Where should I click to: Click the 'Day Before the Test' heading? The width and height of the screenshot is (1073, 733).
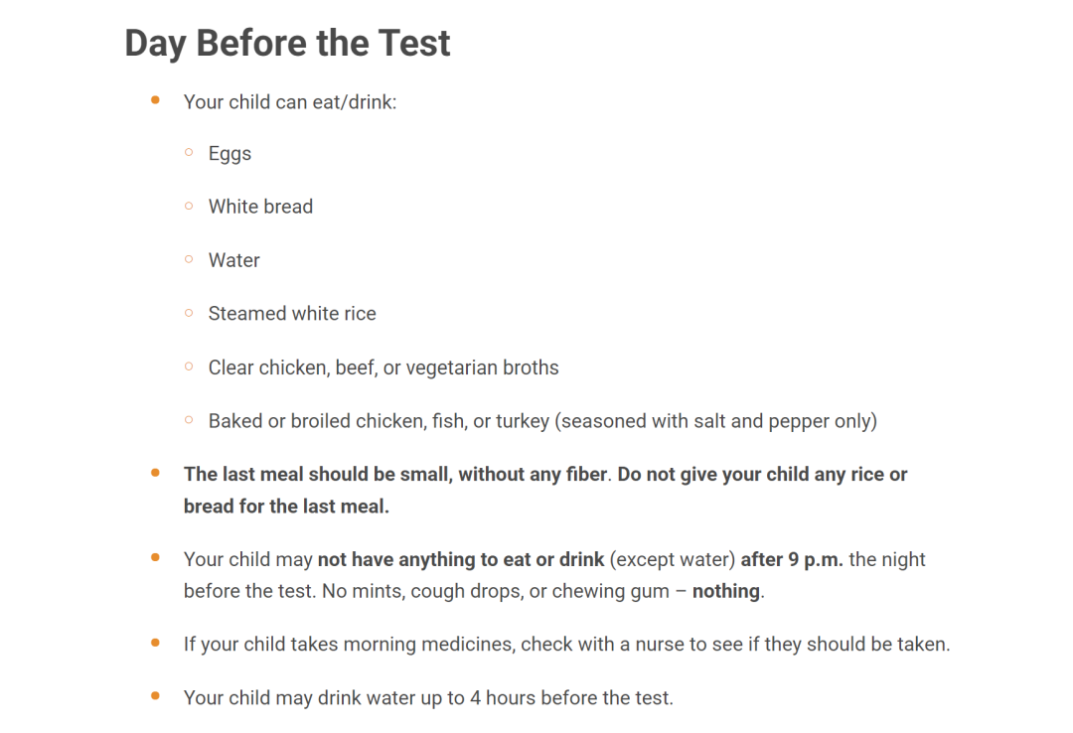tap(287, 43)
